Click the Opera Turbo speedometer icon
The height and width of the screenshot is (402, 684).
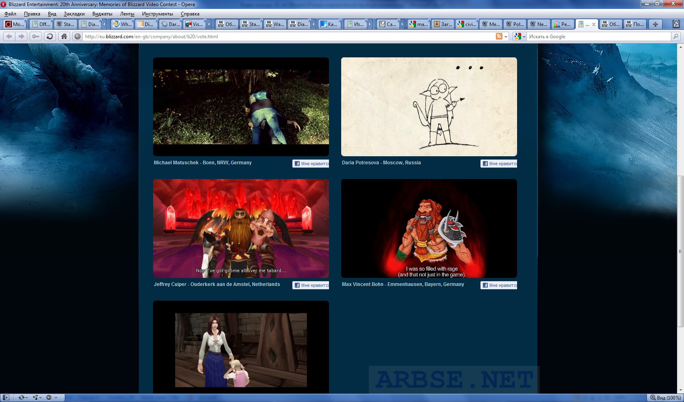(49, 398)
